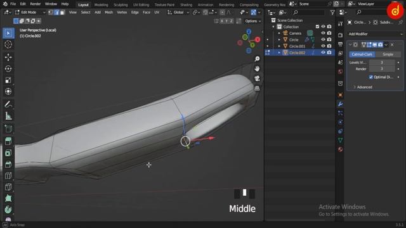Select the Rotate tool

point(8,68)
